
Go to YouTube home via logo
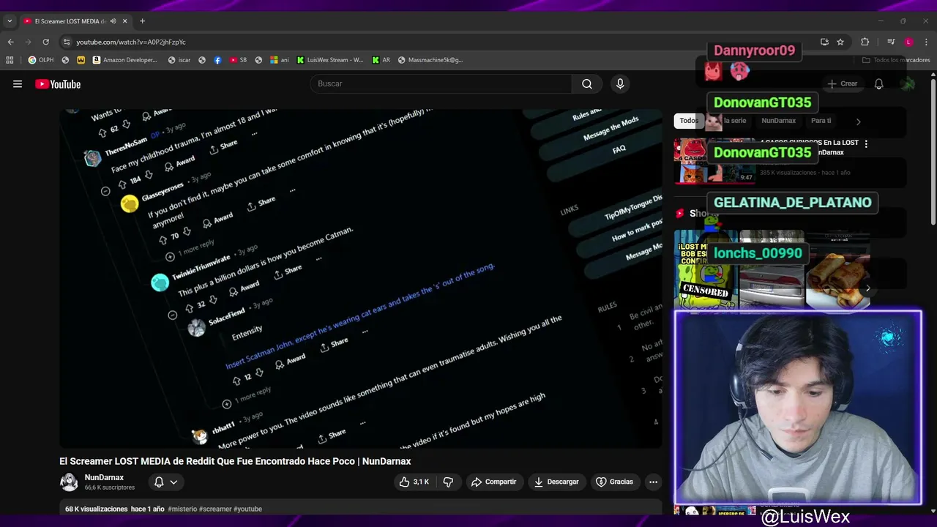pos(58,84)
